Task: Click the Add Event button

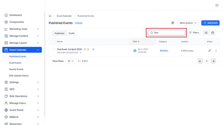Action: click(x=210, y=23)
